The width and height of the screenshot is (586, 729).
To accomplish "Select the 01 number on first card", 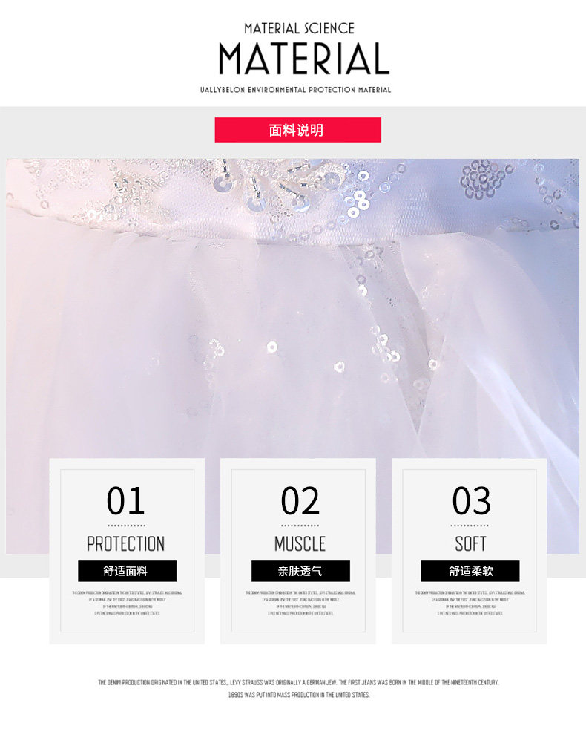I will tap(125, 500).
